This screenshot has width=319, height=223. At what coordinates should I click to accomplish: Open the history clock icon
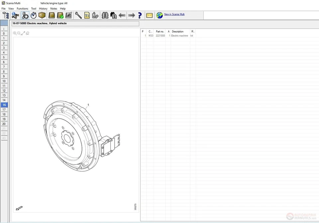tap(33, 15)
